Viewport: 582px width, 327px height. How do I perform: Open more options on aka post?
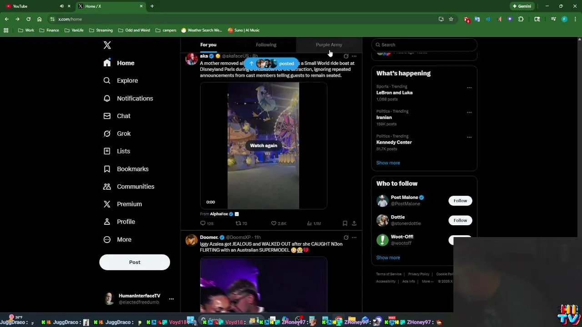[x=354, y=56]
